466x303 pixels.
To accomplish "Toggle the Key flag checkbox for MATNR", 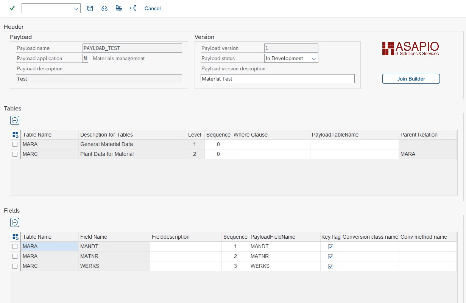I will [x=330, y=256].
